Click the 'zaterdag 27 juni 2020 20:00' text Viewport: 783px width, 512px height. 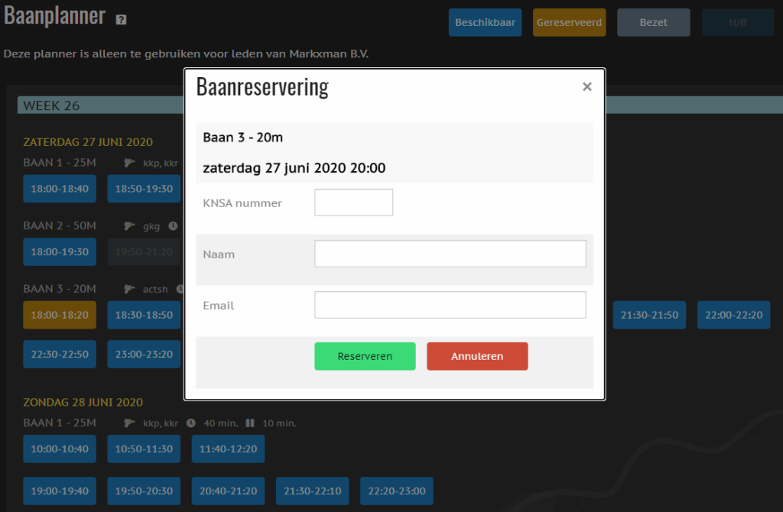294,167
